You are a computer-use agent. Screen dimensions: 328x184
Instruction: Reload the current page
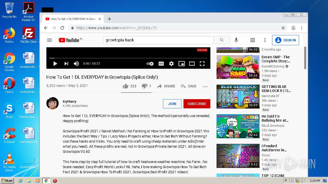pos(62,28)
